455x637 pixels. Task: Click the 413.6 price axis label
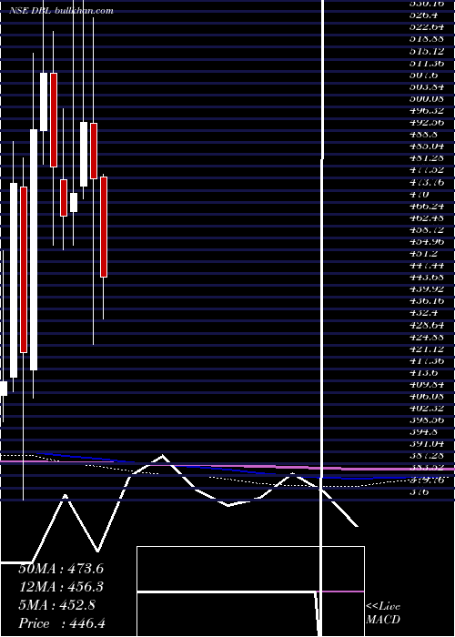(x=425, y=373)
